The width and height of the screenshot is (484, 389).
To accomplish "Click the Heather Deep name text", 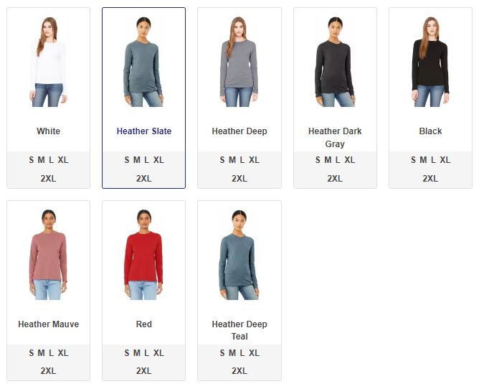I will pos(239,131).
